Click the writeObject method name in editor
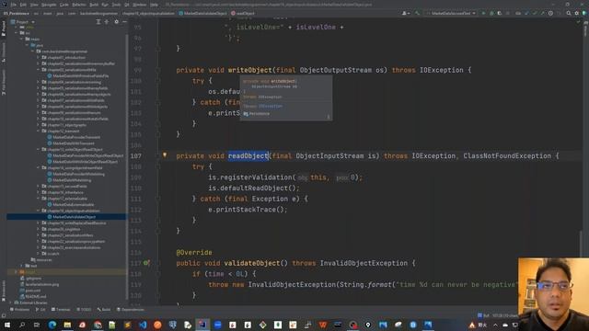Viewport: 589px width, 331px height. [249, 70]
